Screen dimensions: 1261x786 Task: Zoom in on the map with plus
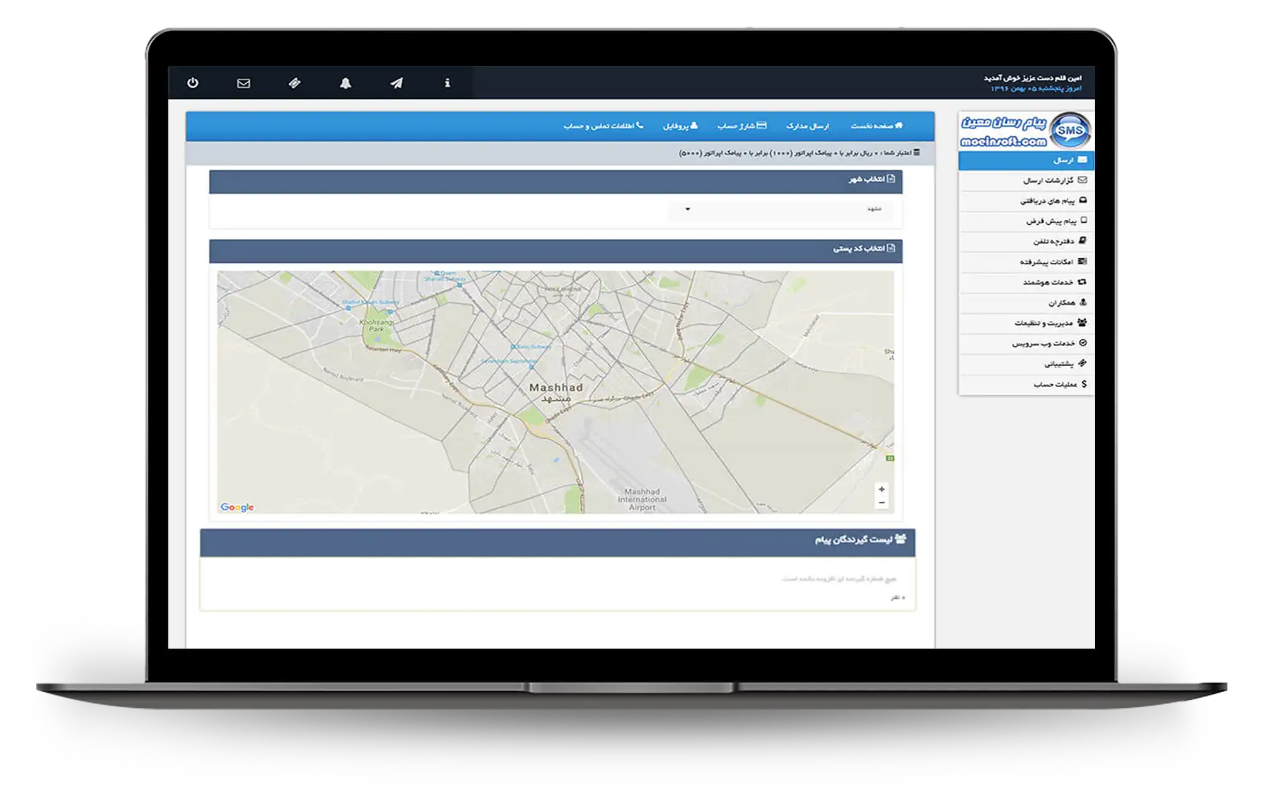point(881,489)
